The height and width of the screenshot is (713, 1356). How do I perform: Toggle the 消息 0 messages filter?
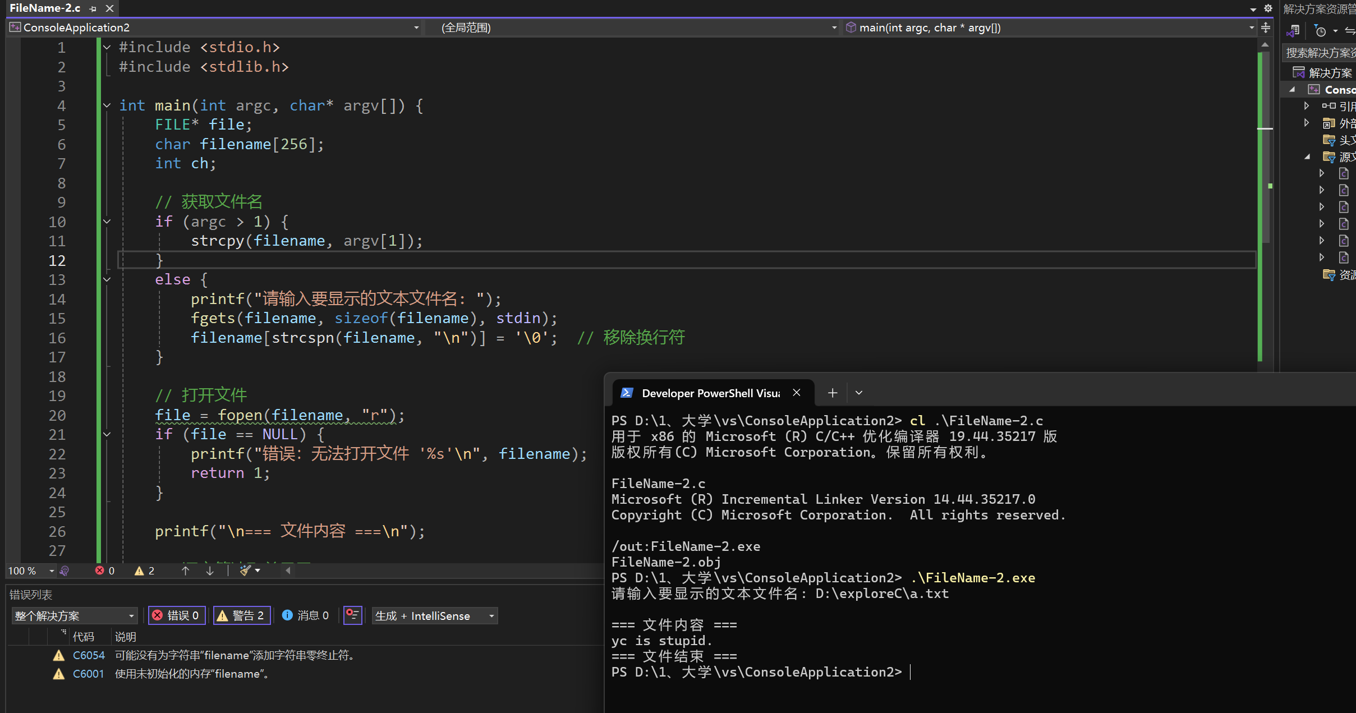305,615
